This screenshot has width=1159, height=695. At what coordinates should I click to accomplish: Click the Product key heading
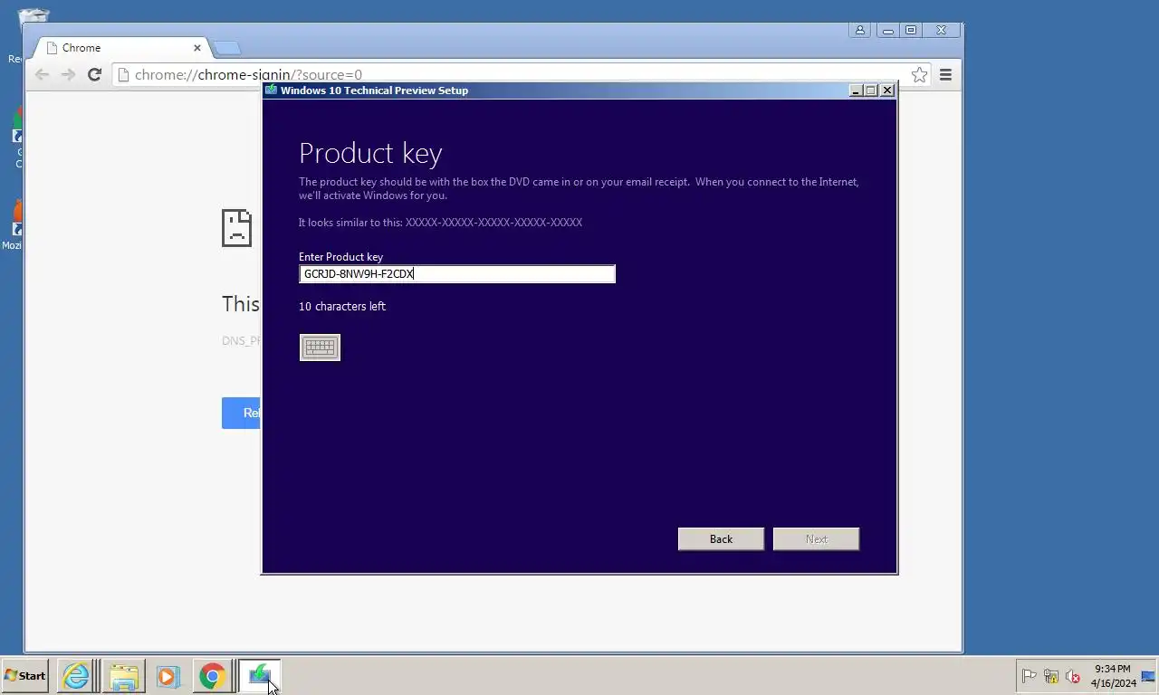pos(370,153)
